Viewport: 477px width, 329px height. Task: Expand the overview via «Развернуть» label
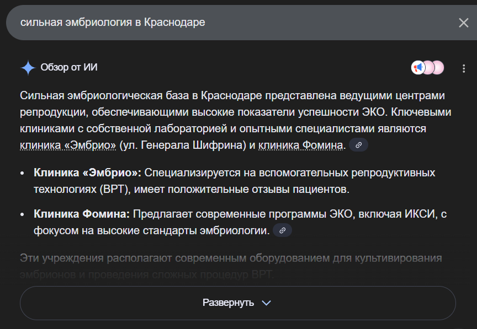point(228,303)
